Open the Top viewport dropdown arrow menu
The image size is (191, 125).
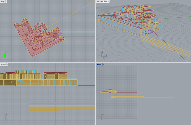click(x=6, y=1)
